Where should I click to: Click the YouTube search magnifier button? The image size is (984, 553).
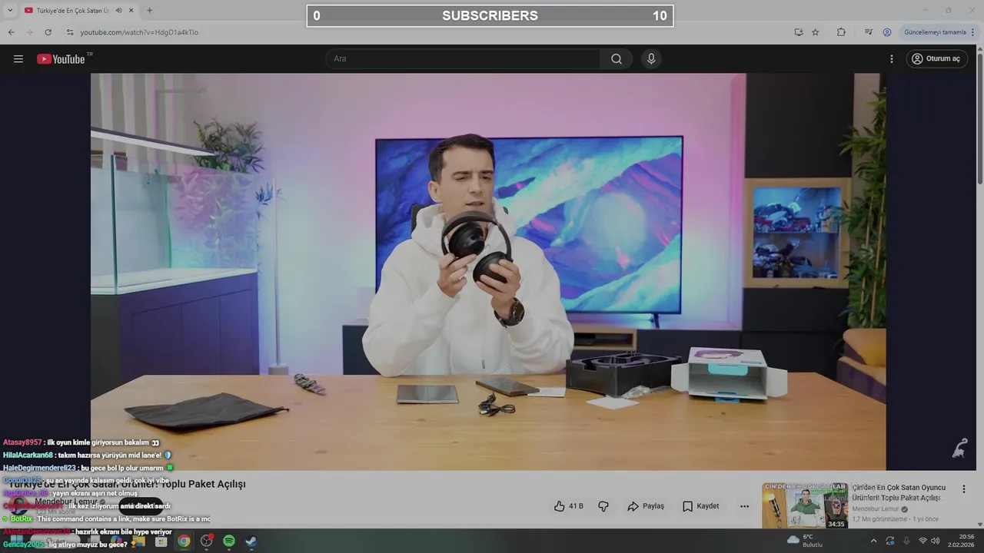click(x=617, y=59)
